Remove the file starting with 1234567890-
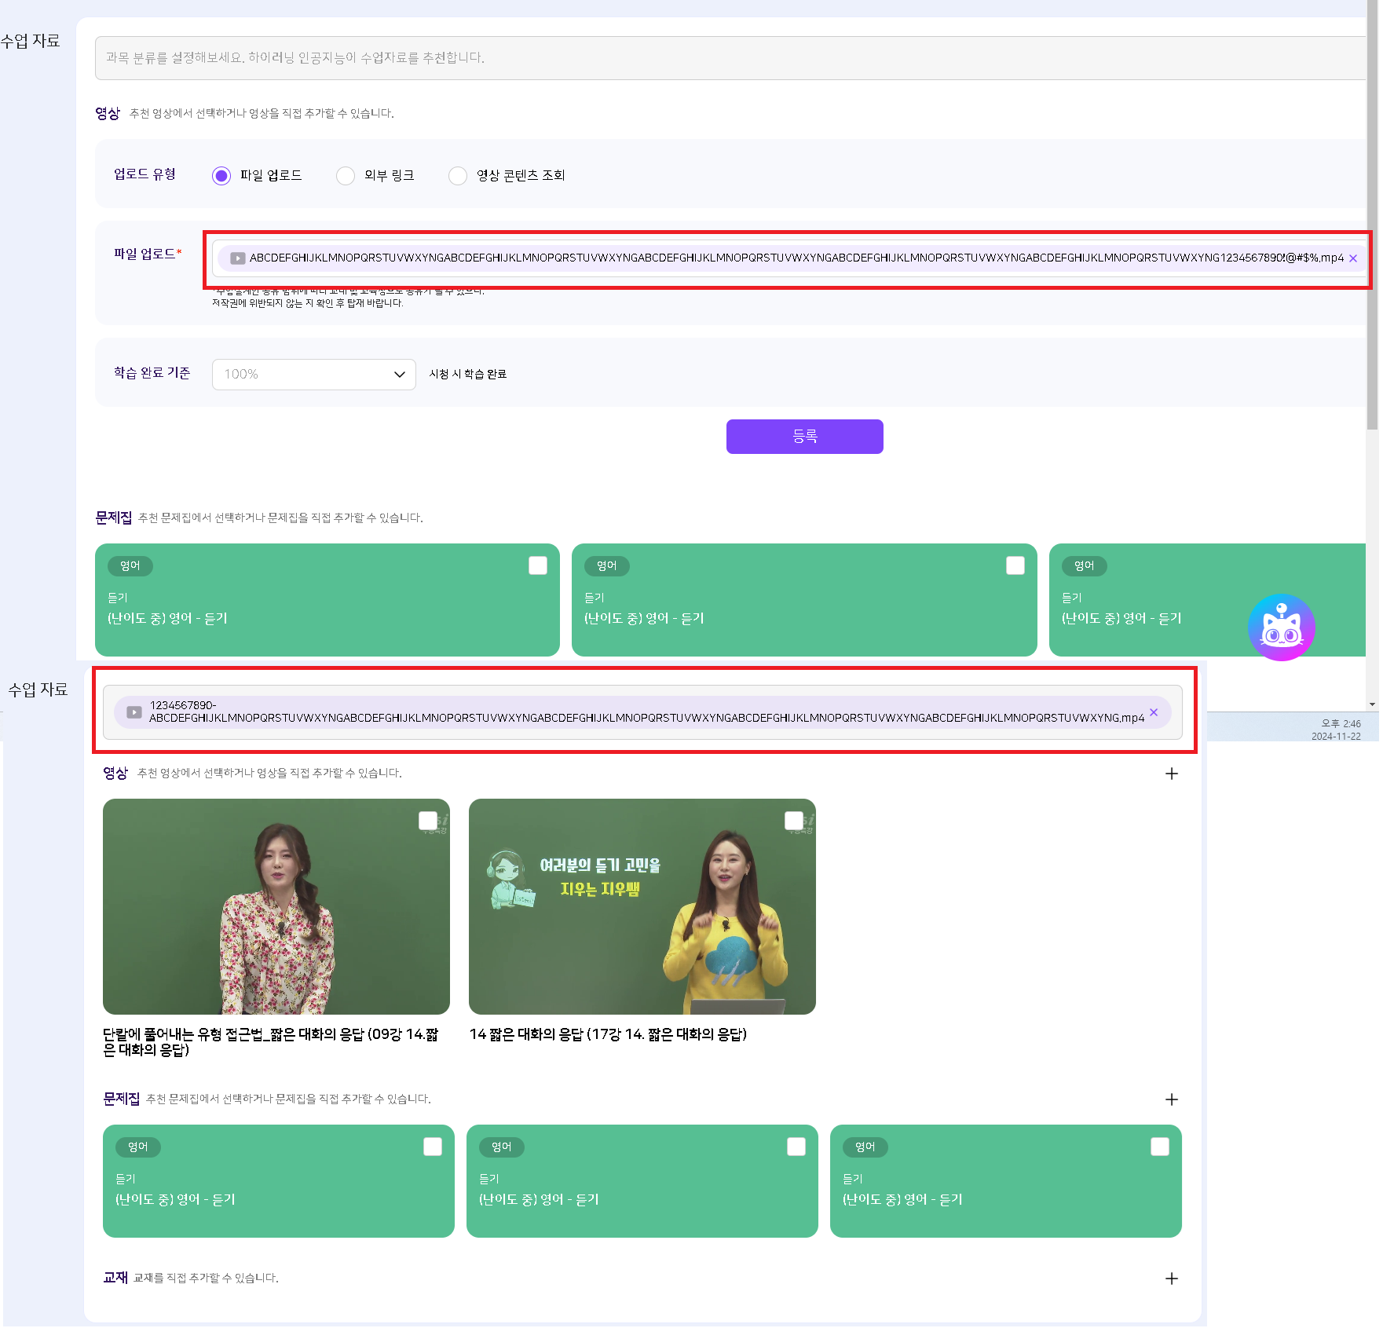Viewport: 1383px width, 1328px height. click(x=1154, y=712)
